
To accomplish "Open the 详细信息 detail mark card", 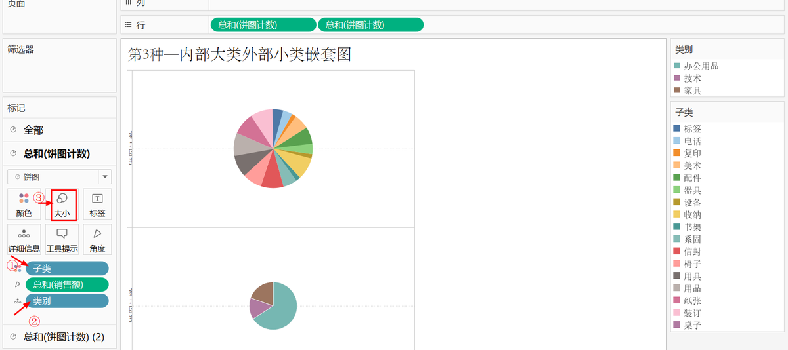I will click(x=24, y=239).
